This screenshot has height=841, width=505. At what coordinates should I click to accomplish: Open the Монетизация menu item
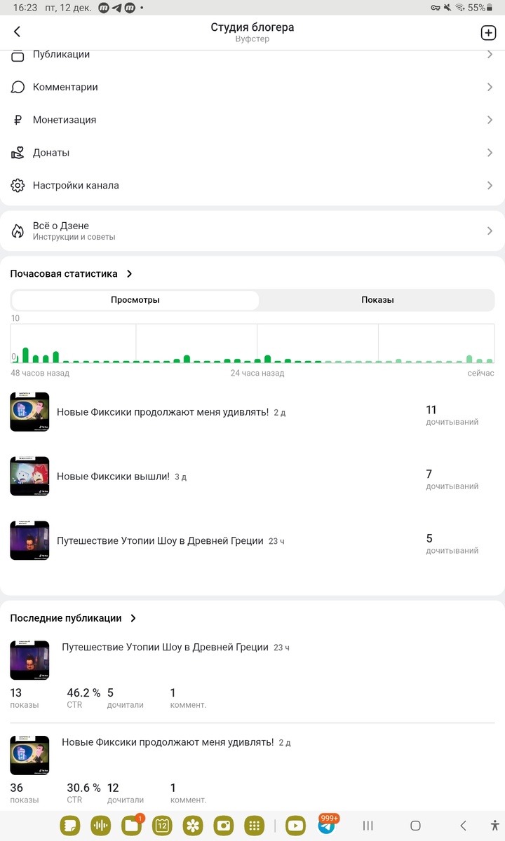coord(252,120)
